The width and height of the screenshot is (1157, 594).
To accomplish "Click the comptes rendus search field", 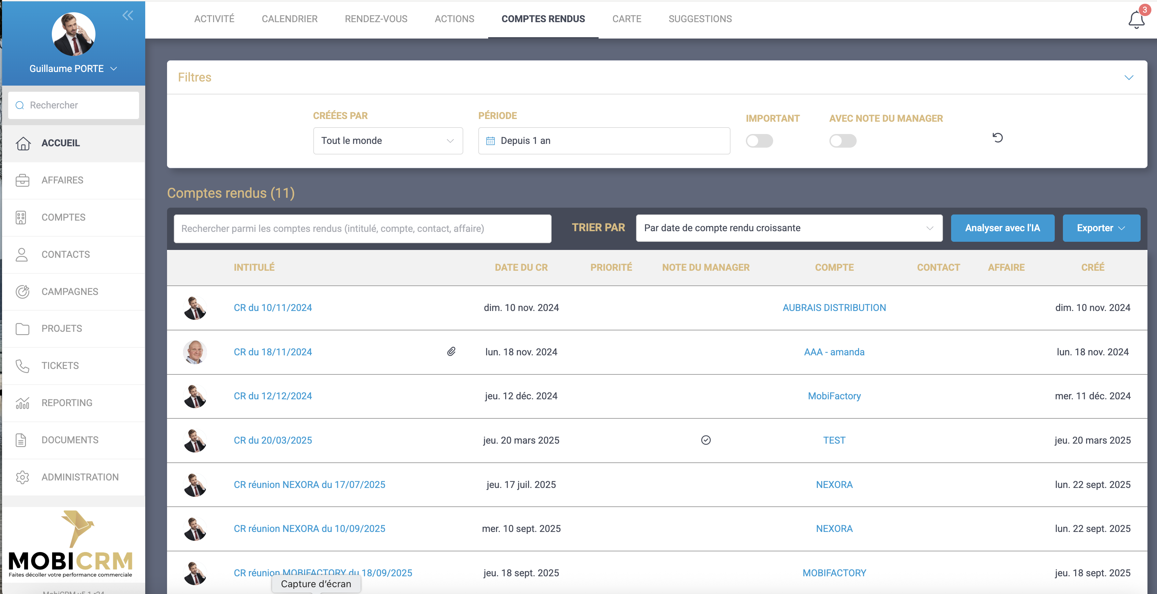I will pyautogui.click(x=362, y=228).
